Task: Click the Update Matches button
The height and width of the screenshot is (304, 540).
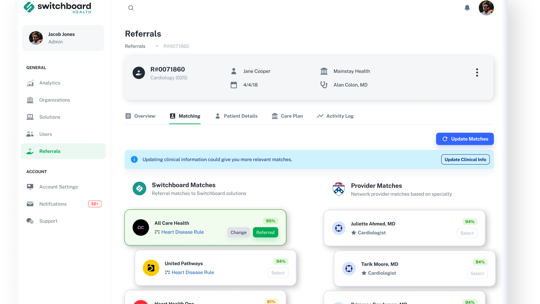Action: point(465,139)
